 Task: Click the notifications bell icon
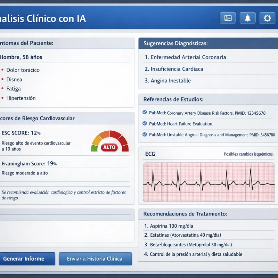[248, 18]
